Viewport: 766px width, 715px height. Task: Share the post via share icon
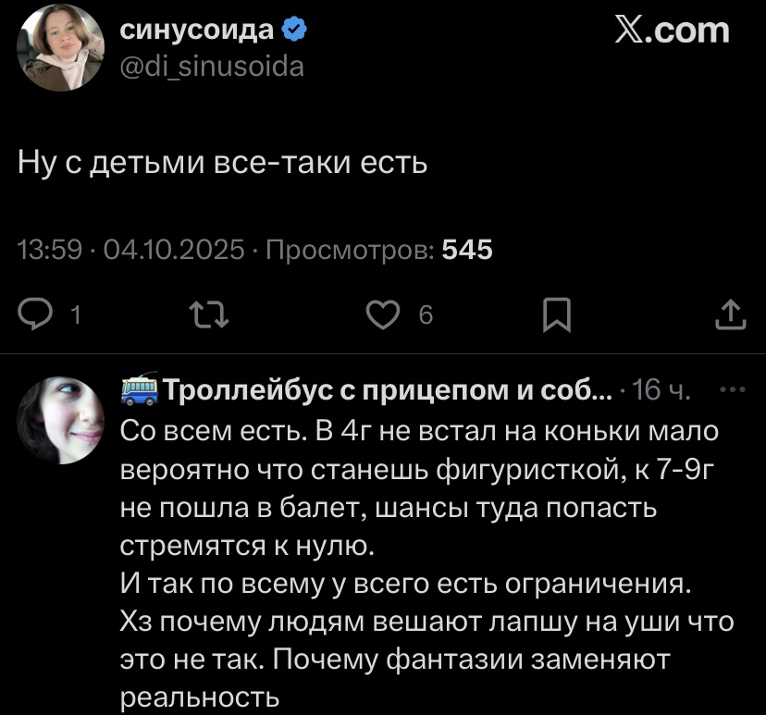pos(730,316)
